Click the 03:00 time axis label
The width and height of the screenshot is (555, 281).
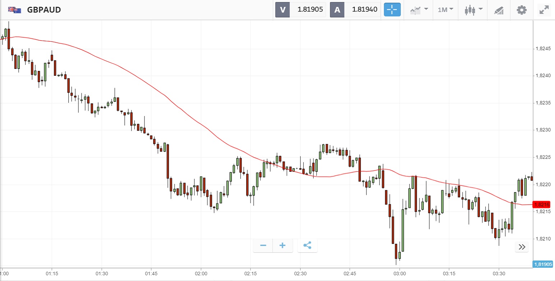point(400,274)
